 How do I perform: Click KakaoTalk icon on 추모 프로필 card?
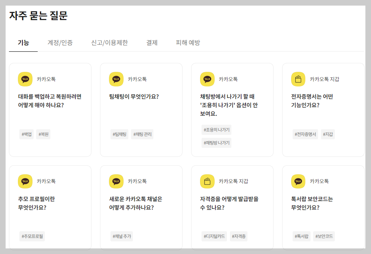pos(25,181)
